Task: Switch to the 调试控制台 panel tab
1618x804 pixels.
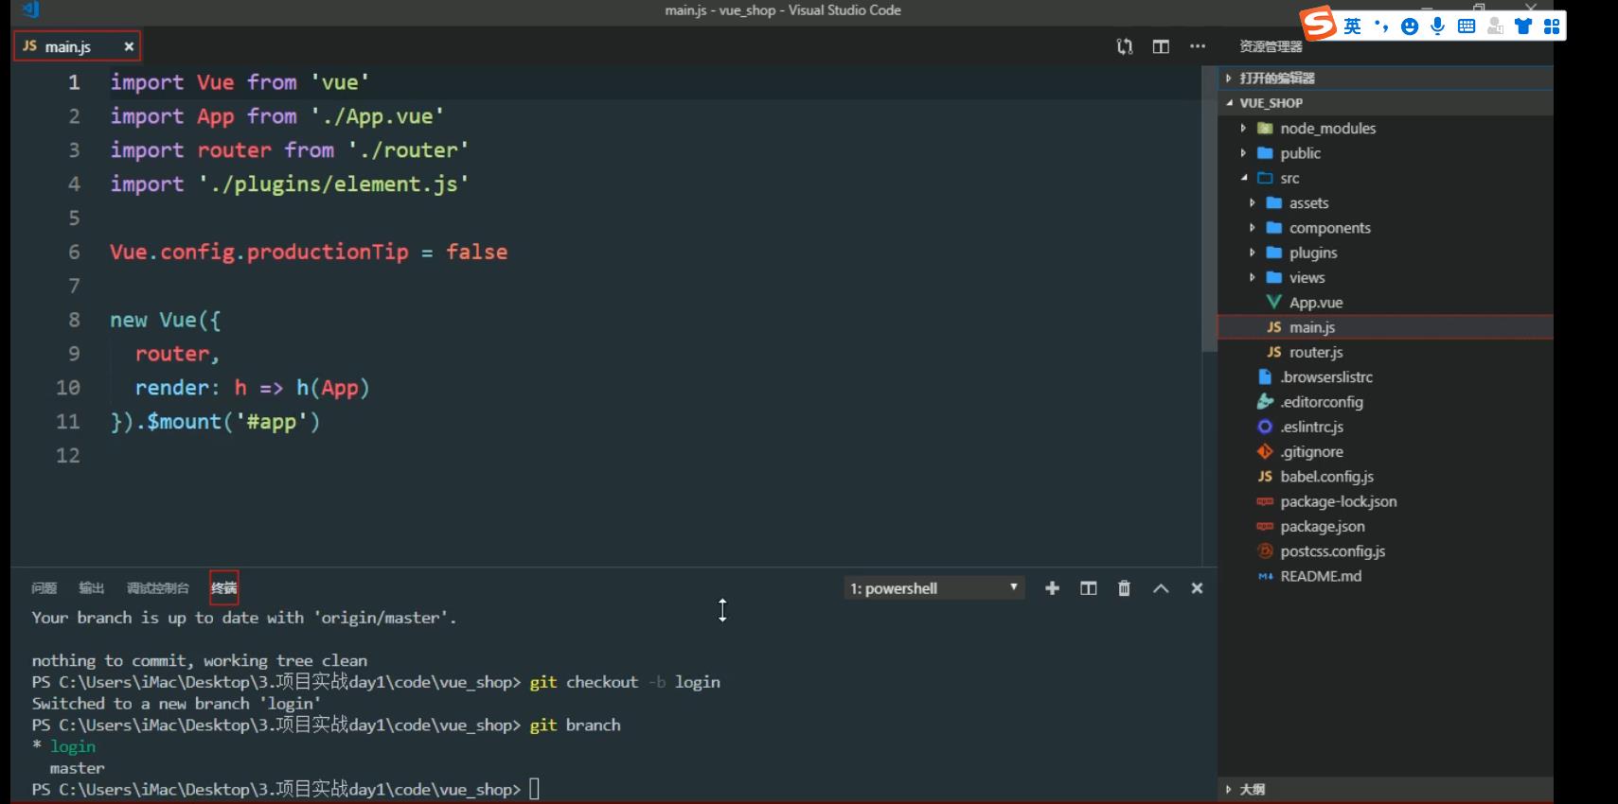Action: click(158, 588)
